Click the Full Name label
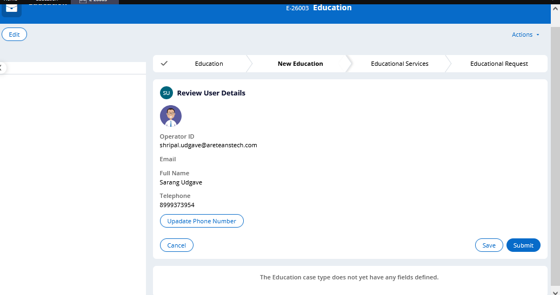560x295 pixels. tap(174, 173)
